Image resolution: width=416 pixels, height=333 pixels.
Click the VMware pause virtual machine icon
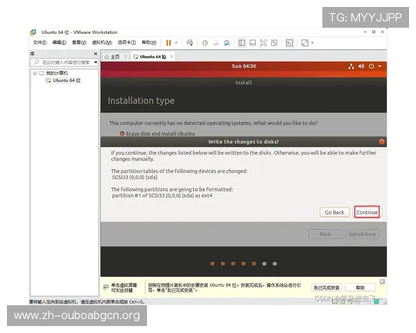[168, 42]
